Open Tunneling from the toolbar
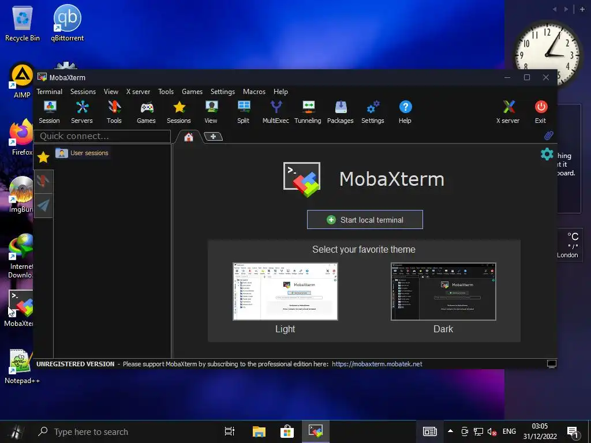591x443 pixels. coord(308,112)
